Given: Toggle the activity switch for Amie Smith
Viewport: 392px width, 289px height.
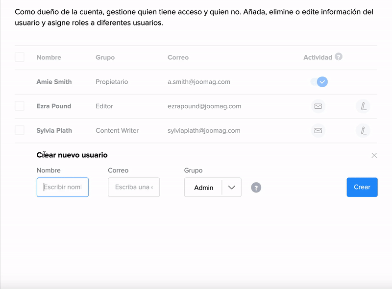Looking at the screenshot, I should coord(319,82).
